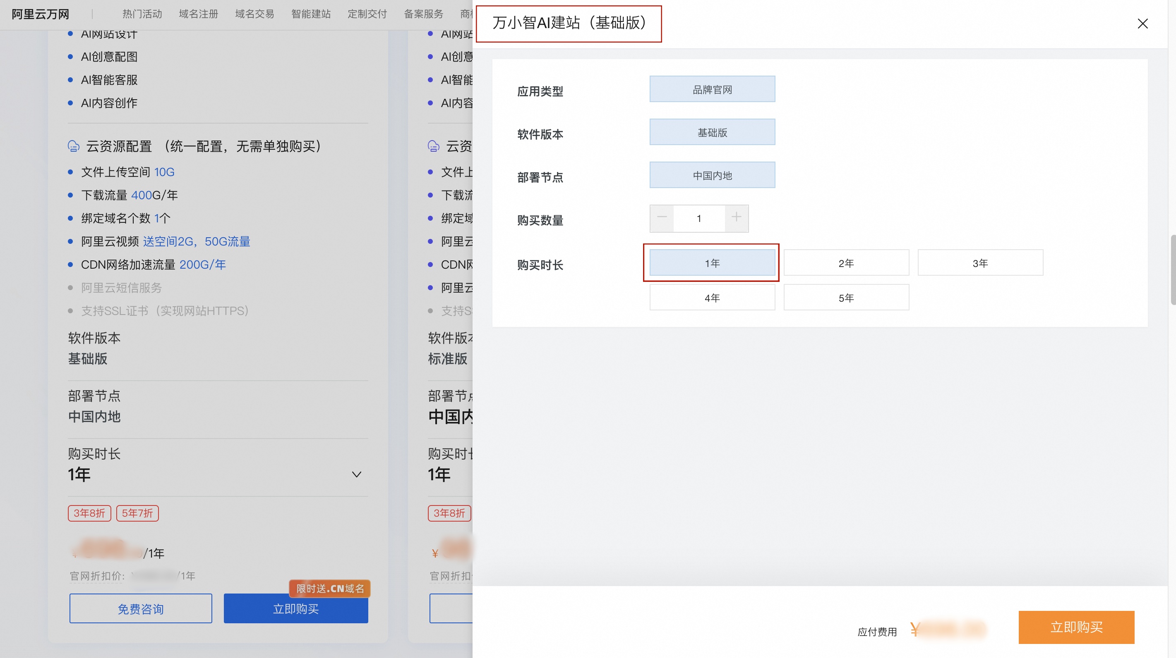Choose the 4年 duration option
Image resolution: width=1176 pixels, height=658 pixels.
pos(712,297)
